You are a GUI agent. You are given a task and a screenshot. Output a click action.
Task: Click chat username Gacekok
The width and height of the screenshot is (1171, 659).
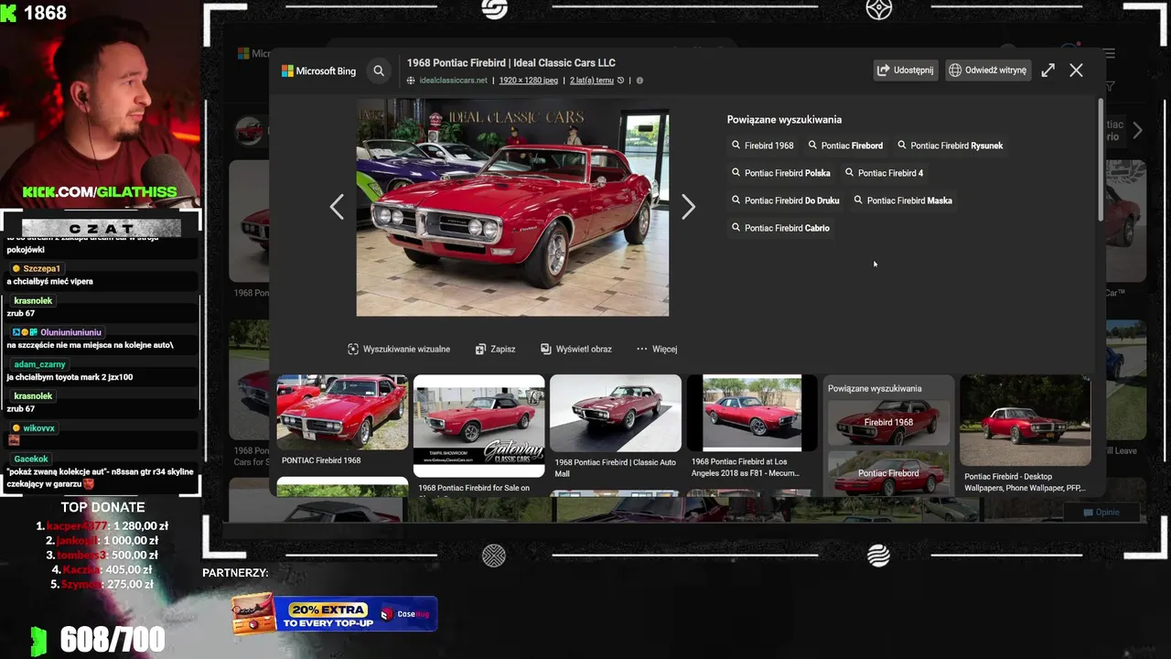[31, 459]
